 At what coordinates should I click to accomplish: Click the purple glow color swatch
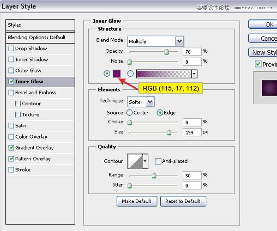(x=117, y=73)
